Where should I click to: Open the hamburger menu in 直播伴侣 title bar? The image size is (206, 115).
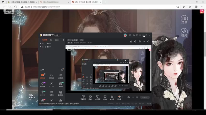140,35
